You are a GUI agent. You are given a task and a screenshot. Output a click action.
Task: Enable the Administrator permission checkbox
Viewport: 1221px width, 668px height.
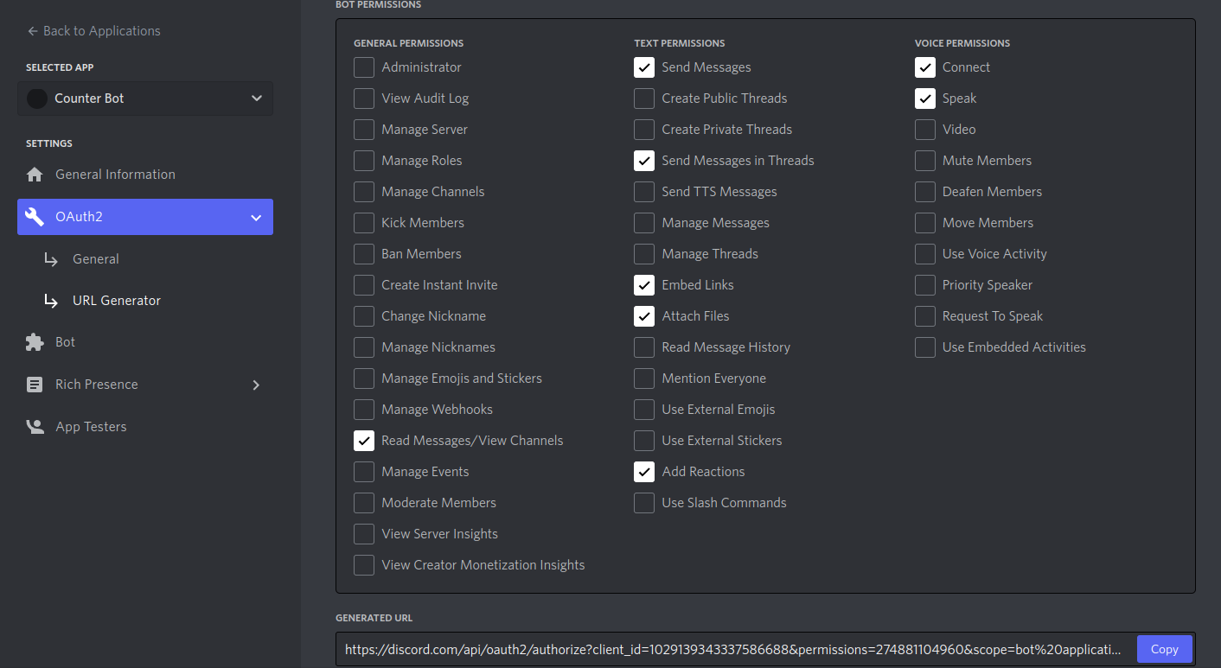click(364, 67)
